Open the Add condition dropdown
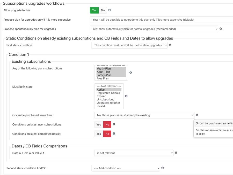Screen dimensions: 233x175 (x=126, y=168)
